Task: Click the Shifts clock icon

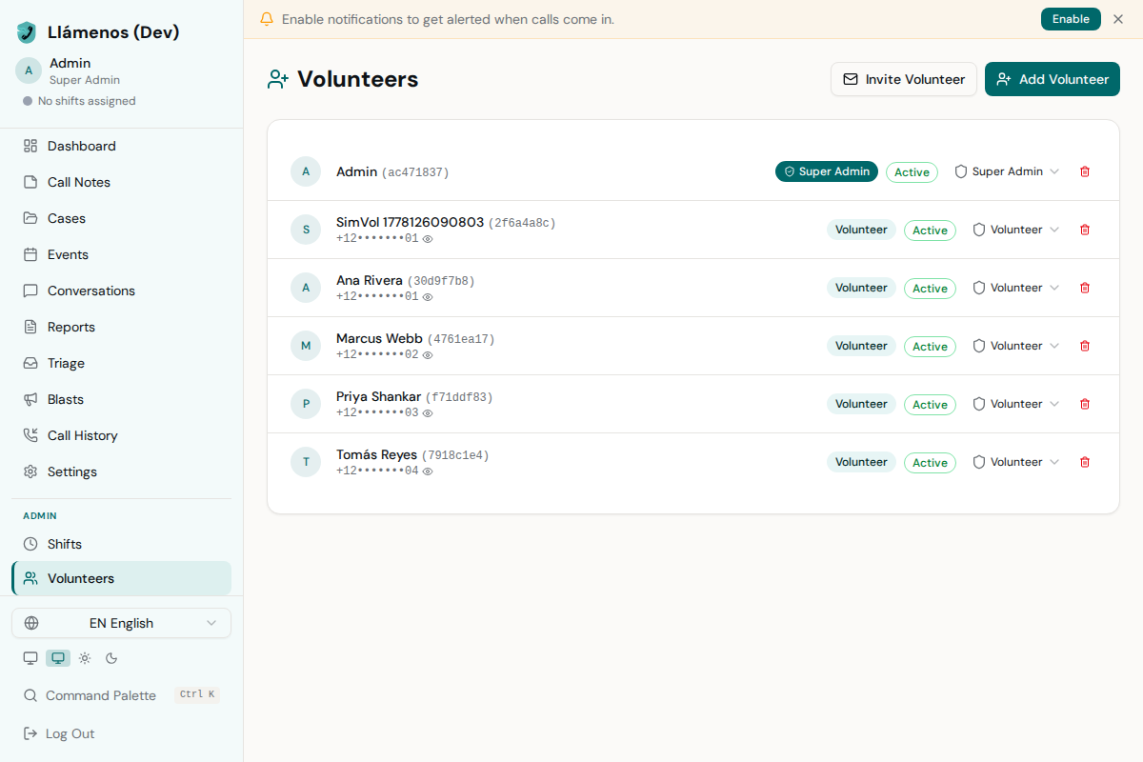Action: coord(30,544)
